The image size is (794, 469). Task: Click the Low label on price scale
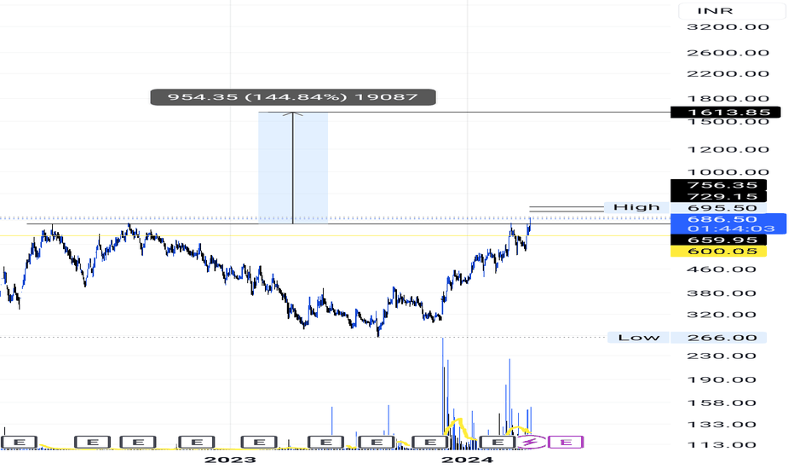click(639, 338)
